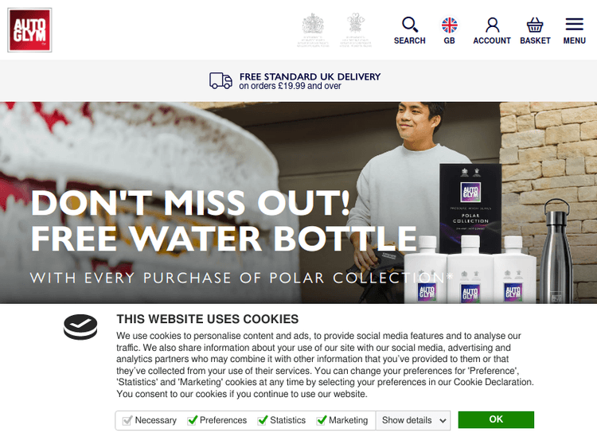Click the Autoglym logo

(x=29, y=30)
